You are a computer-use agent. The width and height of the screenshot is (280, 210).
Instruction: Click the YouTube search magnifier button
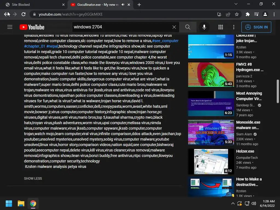tap(188, 27)
